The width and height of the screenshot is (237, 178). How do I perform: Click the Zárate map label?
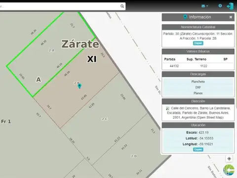click(80, 44)
